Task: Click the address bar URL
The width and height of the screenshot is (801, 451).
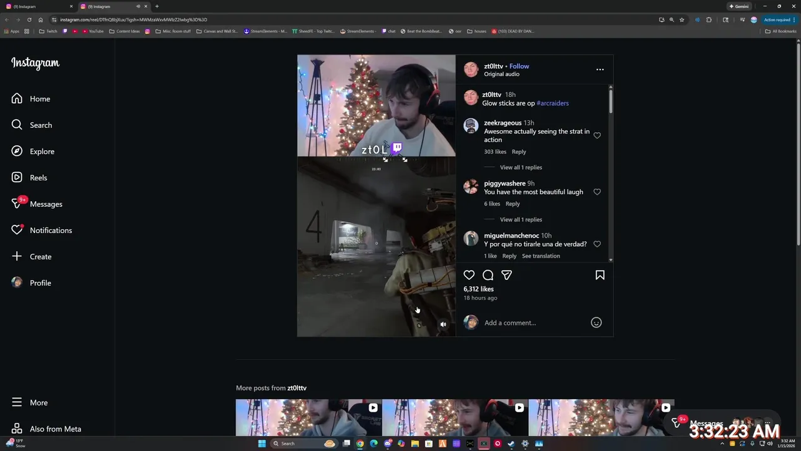Action: point(133,19)
